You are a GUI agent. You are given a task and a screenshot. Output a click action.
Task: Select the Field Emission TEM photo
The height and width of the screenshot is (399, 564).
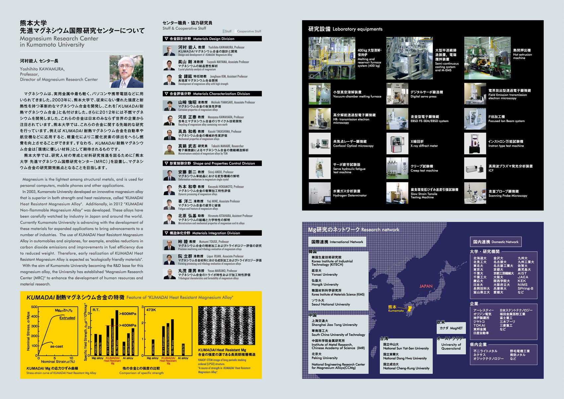click(475, 94)
